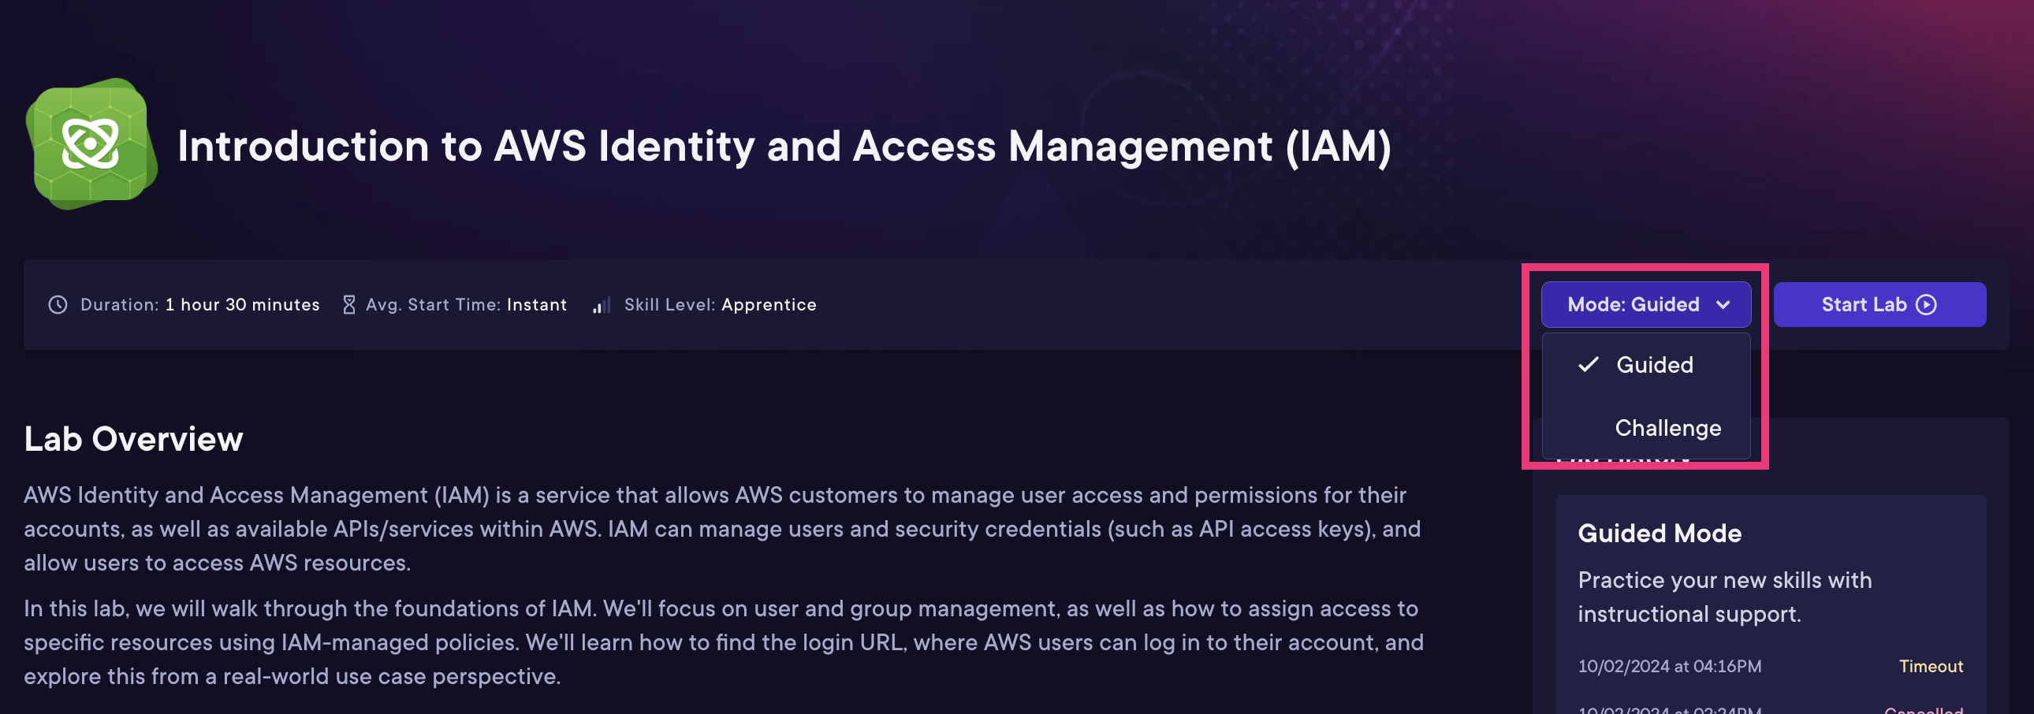Click the checkmark next to Guided
Image resolution: width=2034 pixels, height=714 pixels.
click(1588, 365)
